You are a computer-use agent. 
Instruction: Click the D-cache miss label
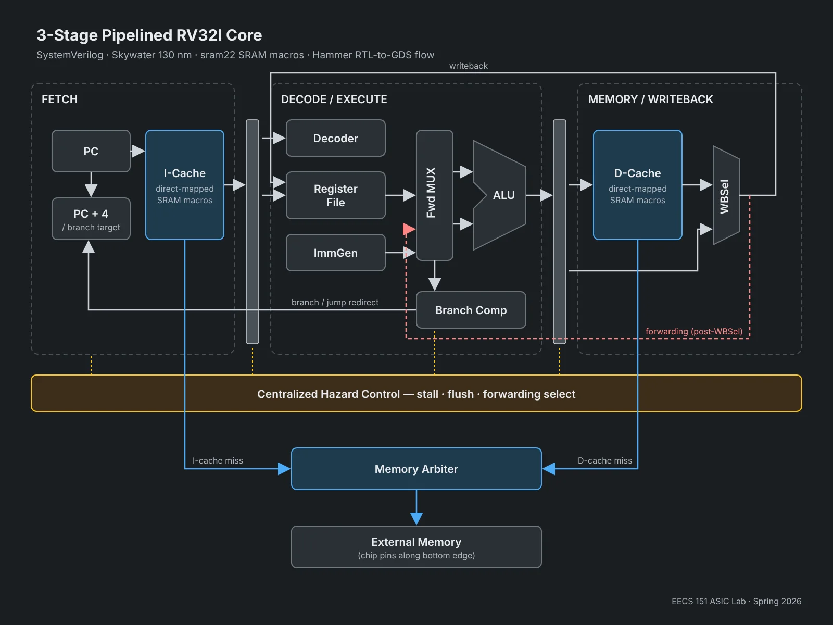pyautogui.click(x=605, y=461)
